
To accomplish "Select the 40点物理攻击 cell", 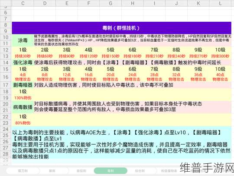I will point(220,77).
